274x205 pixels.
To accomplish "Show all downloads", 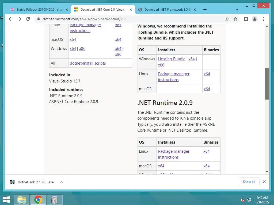I will tap(249, 182).
